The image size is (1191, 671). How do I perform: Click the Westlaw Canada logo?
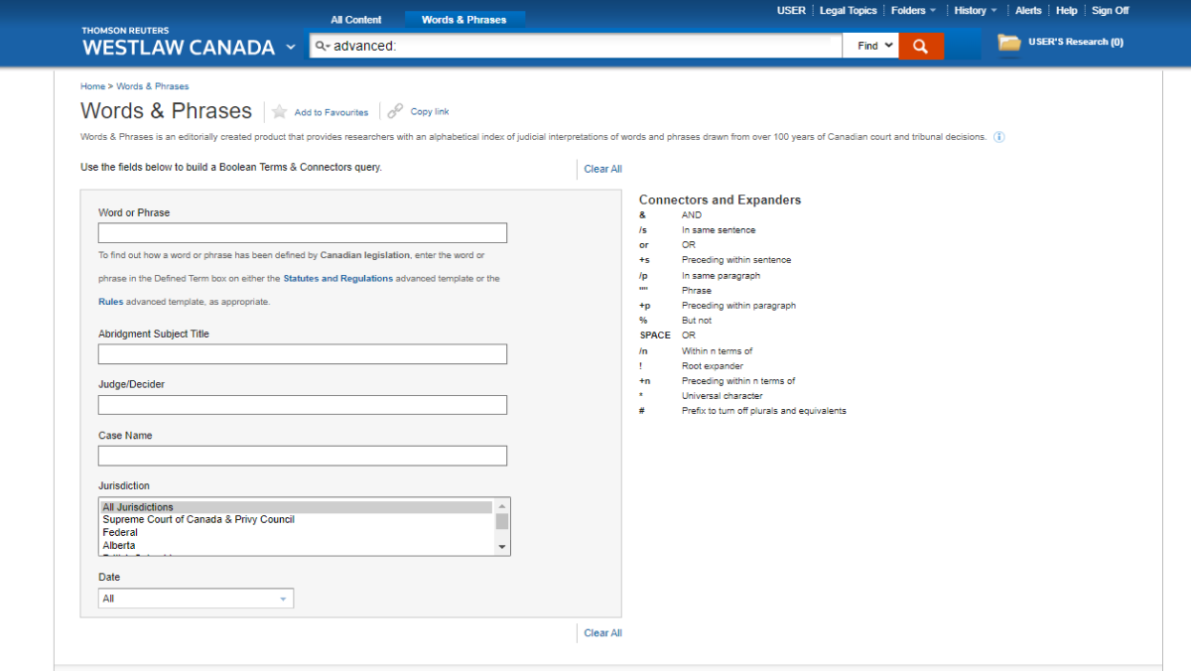click(177, 47)
